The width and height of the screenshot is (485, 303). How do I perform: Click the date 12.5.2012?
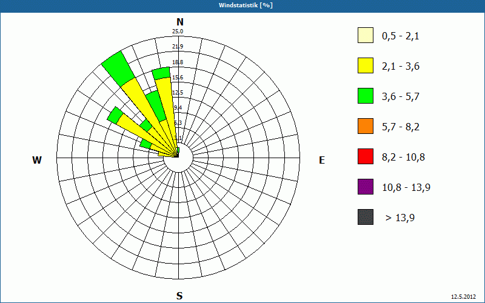click(x=463, y=297)
